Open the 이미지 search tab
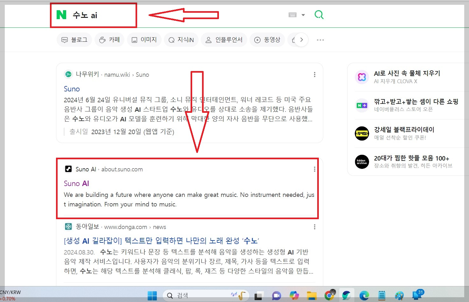 144,40
